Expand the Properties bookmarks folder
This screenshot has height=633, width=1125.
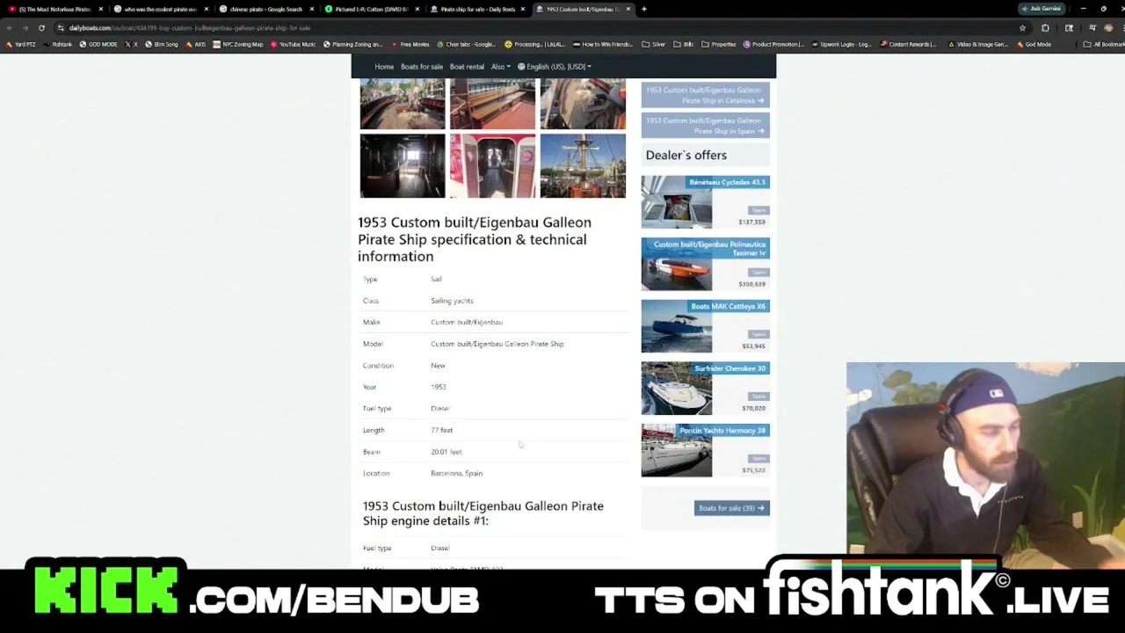[x=718, y=44]
